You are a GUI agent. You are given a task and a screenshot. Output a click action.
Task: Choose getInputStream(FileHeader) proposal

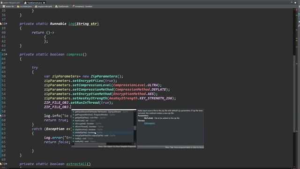point(103,112)
